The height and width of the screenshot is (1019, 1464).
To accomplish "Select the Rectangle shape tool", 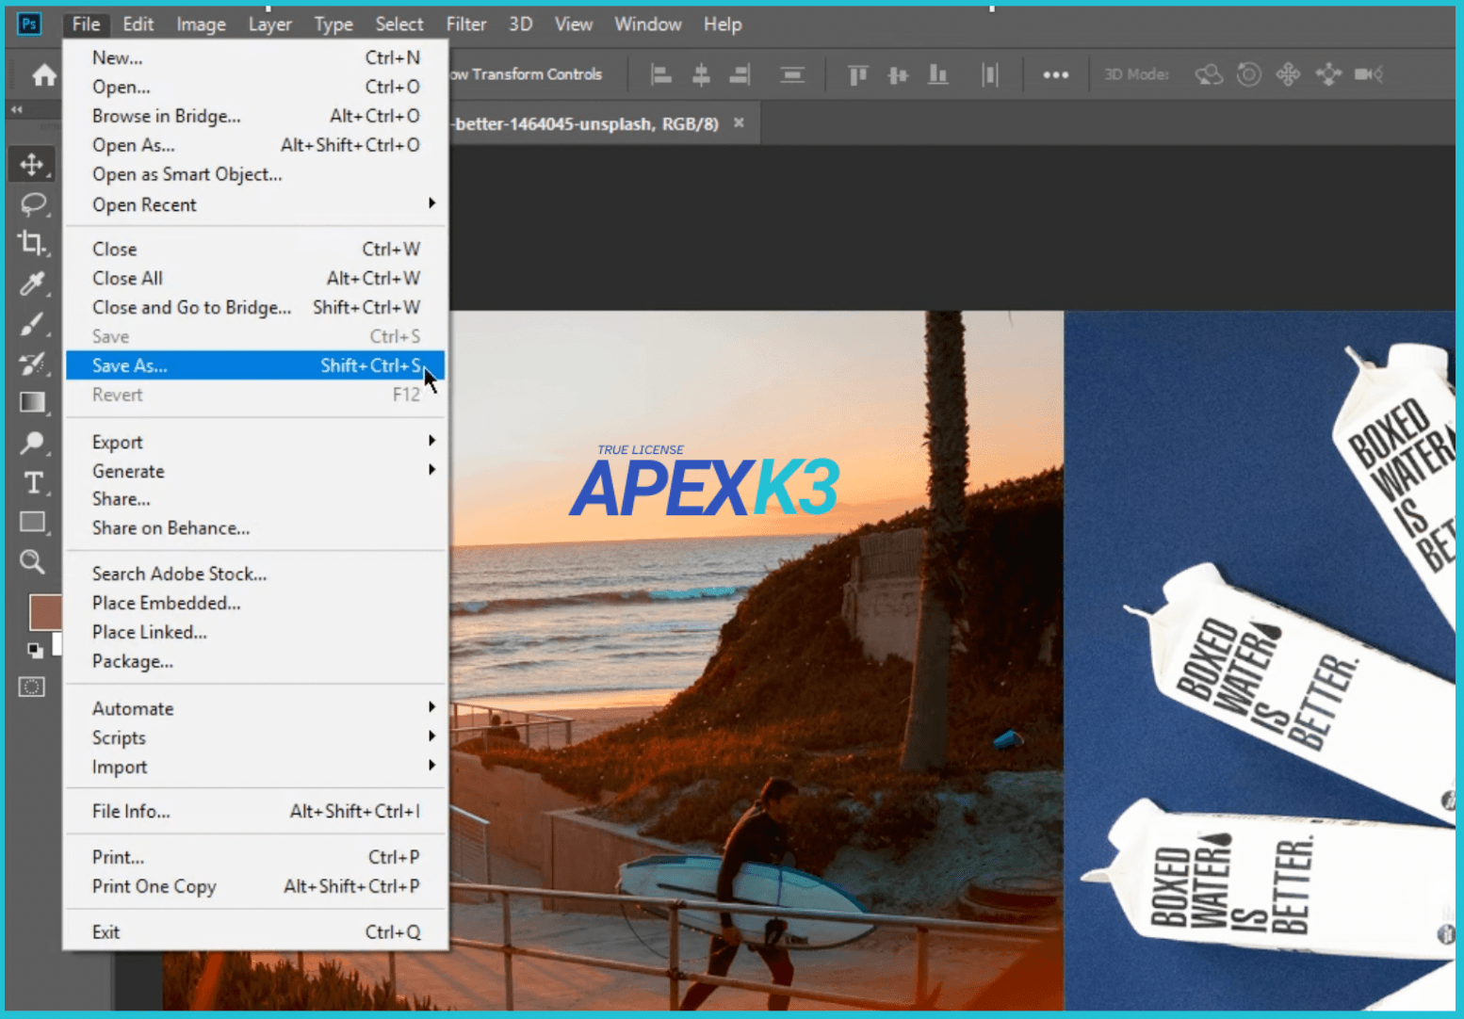I will pos(32,522).
